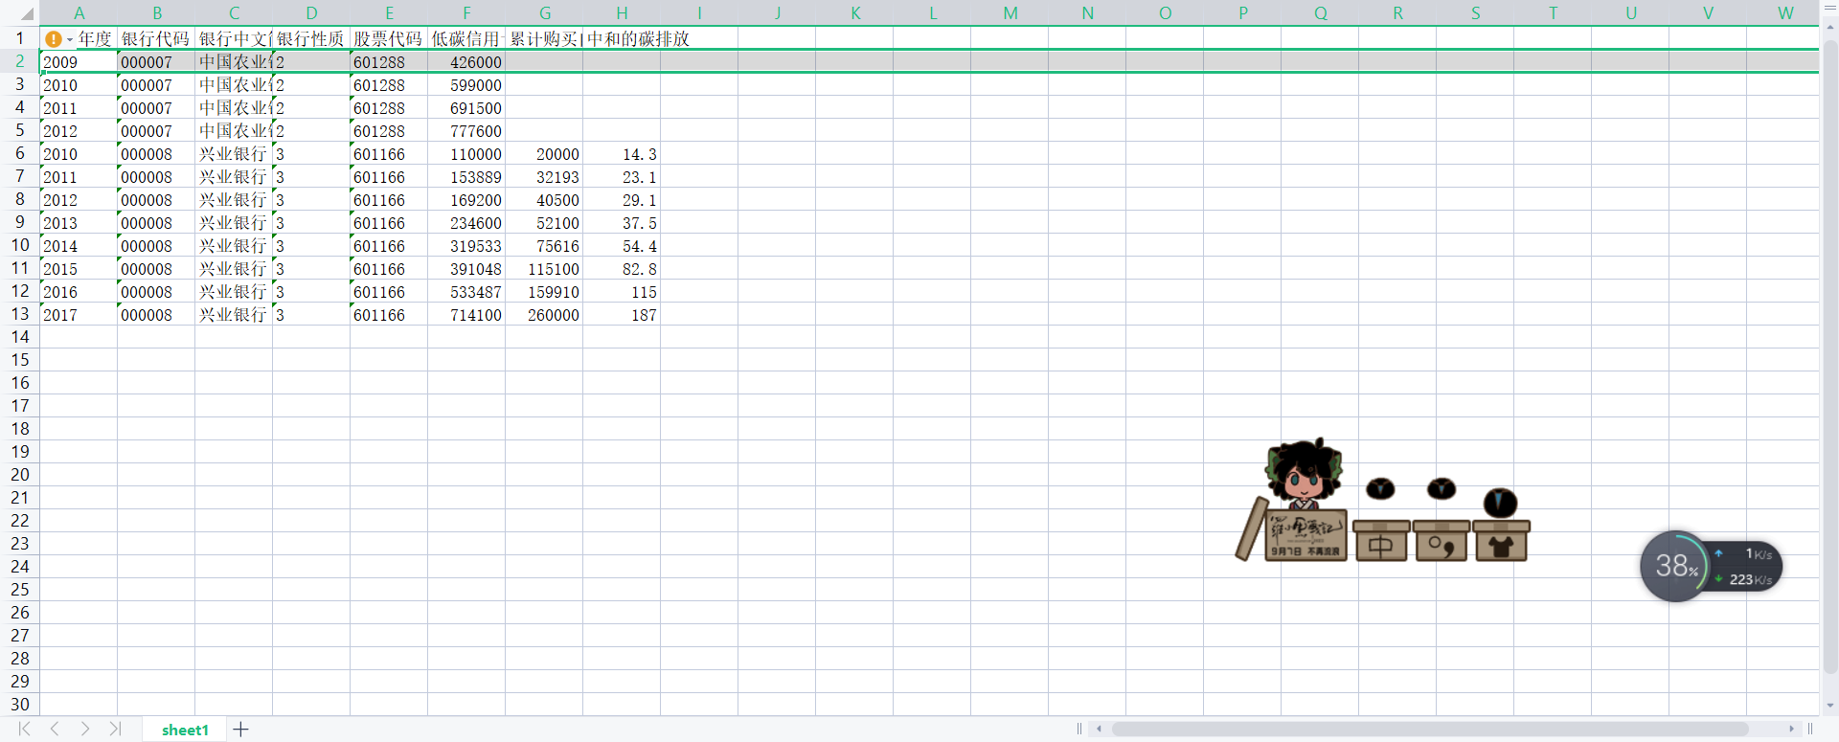This screenshot has width=1839, height=742.
Task: Click the cell with value 153889
Action: coord(466,176)
